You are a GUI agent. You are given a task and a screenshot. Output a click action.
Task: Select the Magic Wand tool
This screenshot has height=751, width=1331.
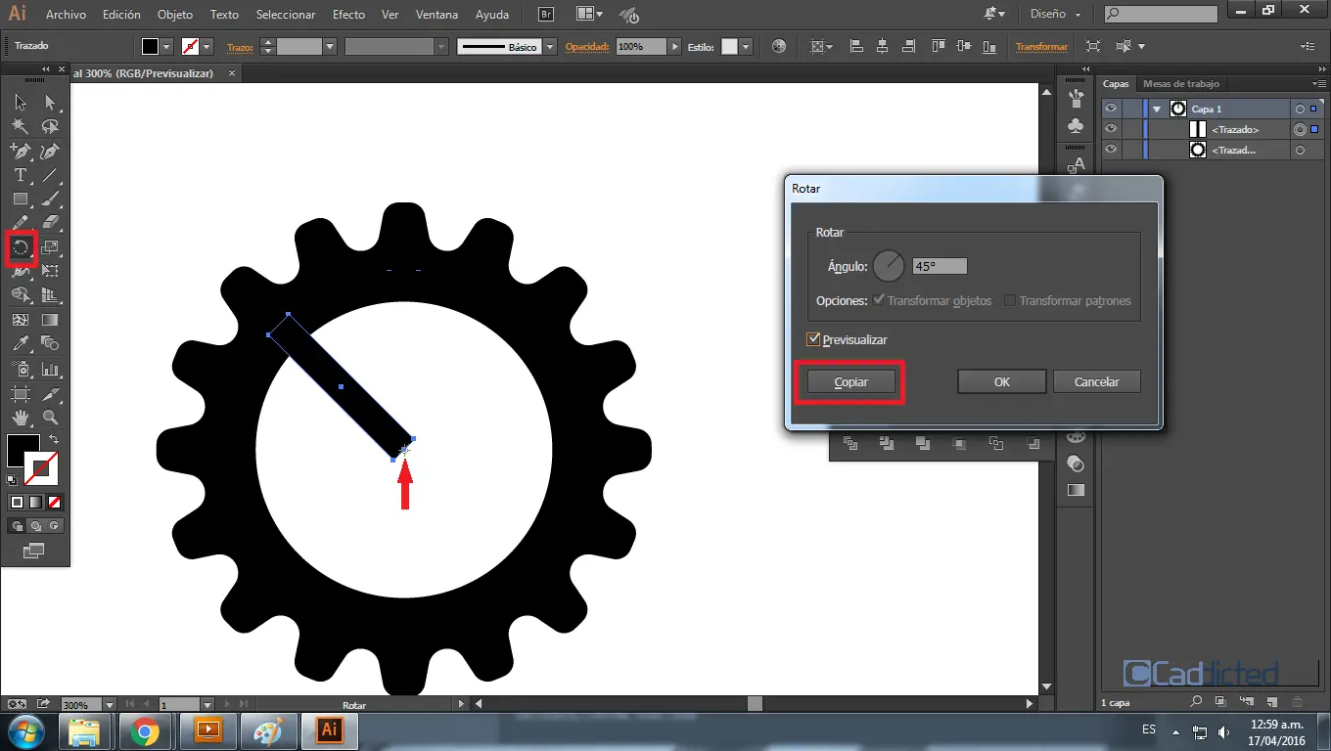pyautogui.click(x=21, y=126)
